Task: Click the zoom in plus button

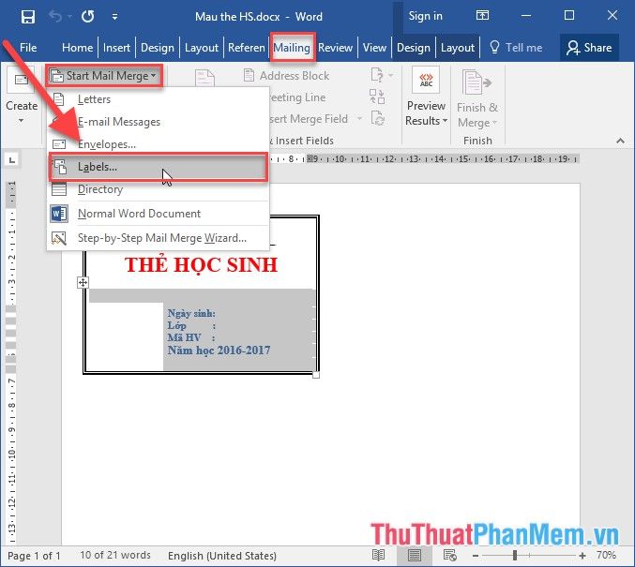Action: pos(582,556)
